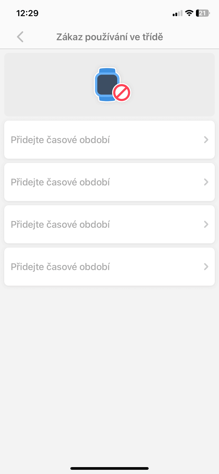219x474 pixels.
Task: Expand the third time period chevron
Action: pyautogui.click(x=206, y=224)
